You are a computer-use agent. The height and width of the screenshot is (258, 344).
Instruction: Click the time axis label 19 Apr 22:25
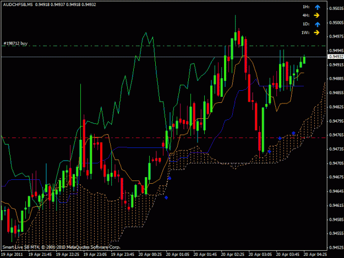[x=68, y=254]
